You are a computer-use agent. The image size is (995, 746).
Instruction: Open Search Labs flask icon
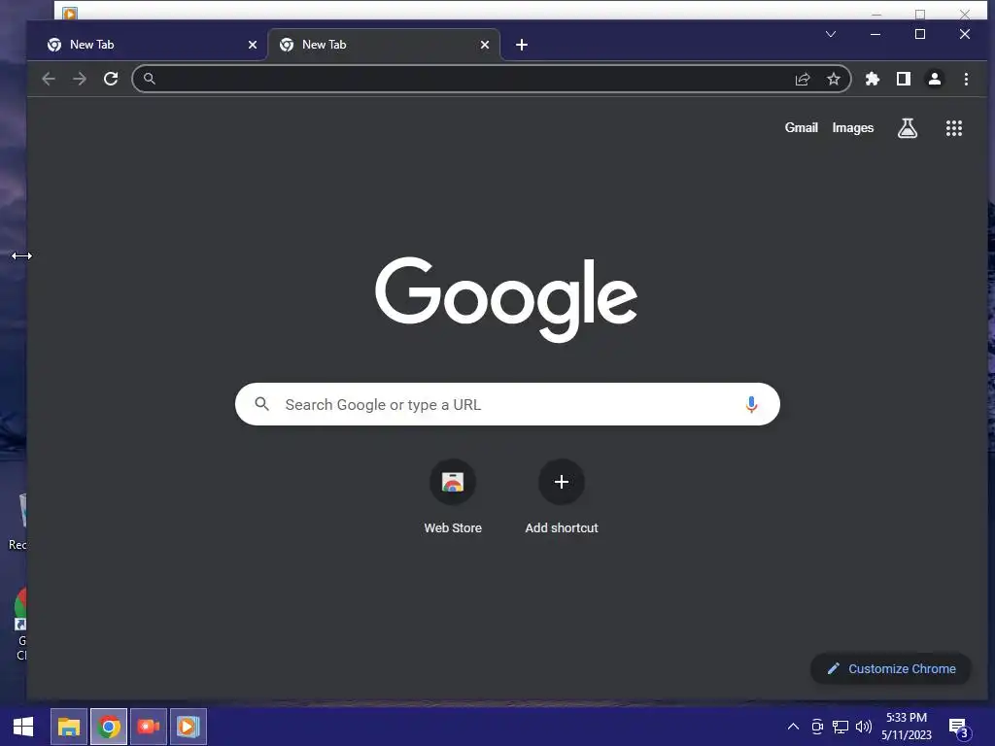908,128
